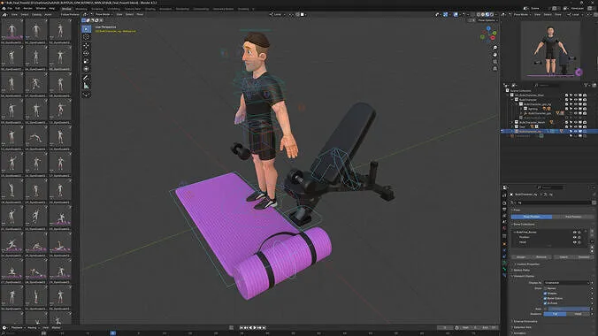Image resolution: width=598 pixels, height=336 pixels.
Task: Click the Assign button under Bone Collections
Action: 521,257
